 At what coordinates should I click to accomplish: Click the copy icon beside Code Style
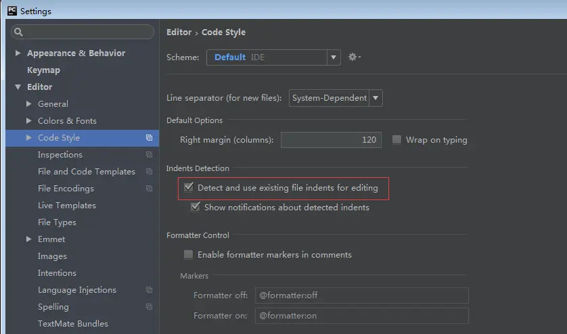(149, 138)
